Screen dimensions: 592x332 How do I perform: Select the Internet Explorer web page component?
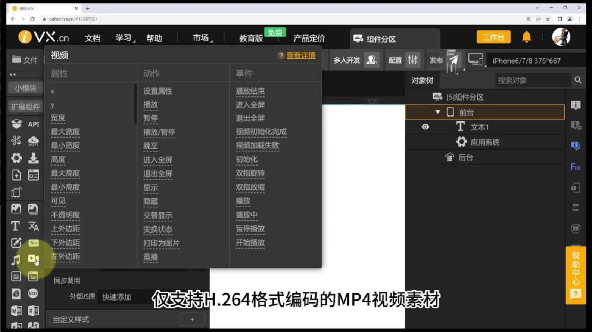tap(16, 294)
